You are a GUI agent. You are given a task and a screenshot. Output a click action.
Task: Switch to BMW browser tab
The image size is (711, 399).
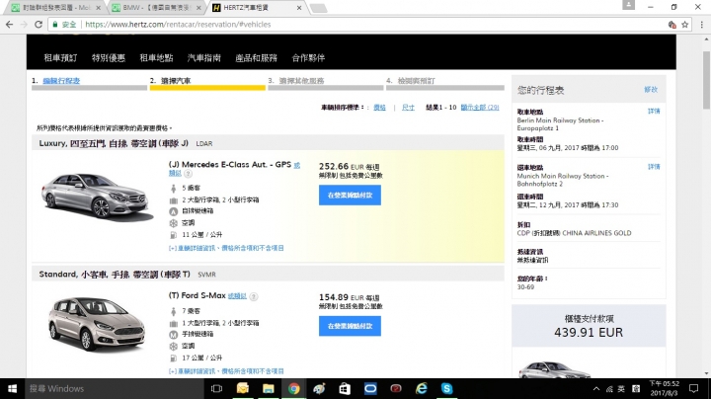tap(156, 8)
